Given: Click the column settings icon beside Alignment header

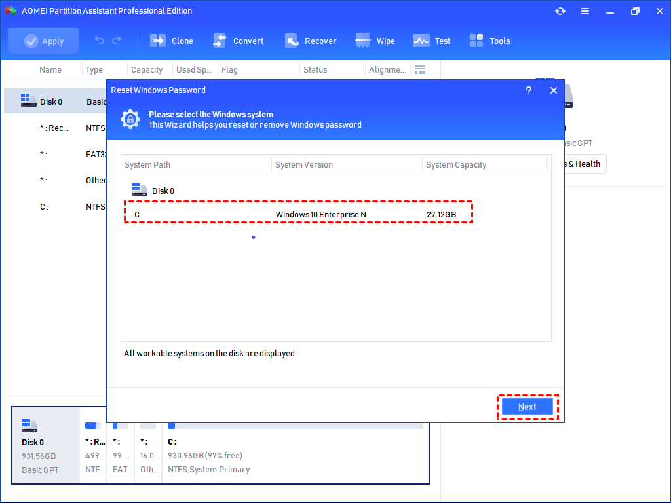Looking at the screenshot, I should pyautogui.click(x=420, y=69).
